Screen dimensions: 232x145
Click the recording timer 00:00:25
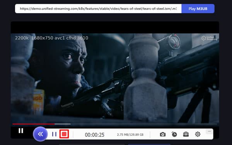pos(95,135)
